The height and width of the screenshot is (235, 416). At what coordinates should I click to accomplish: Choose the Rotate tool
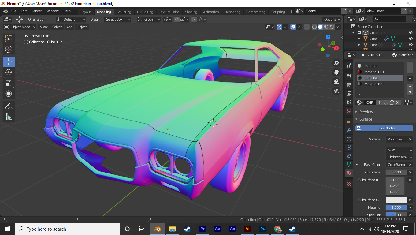(9, 72)
